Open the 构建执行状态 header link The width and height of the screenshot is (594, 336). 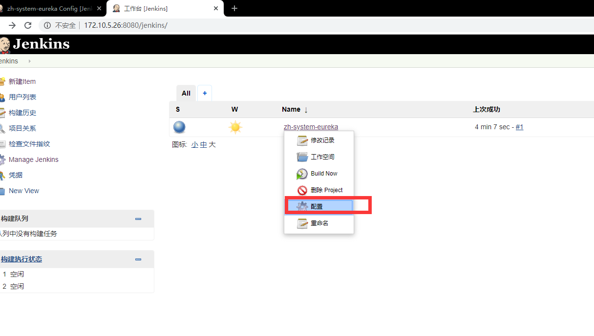21,259
